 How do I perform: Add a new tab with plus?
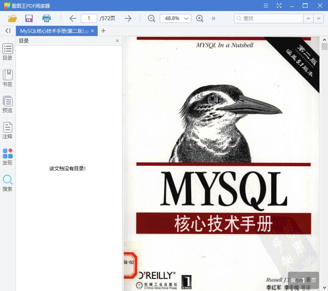point(103,31)
